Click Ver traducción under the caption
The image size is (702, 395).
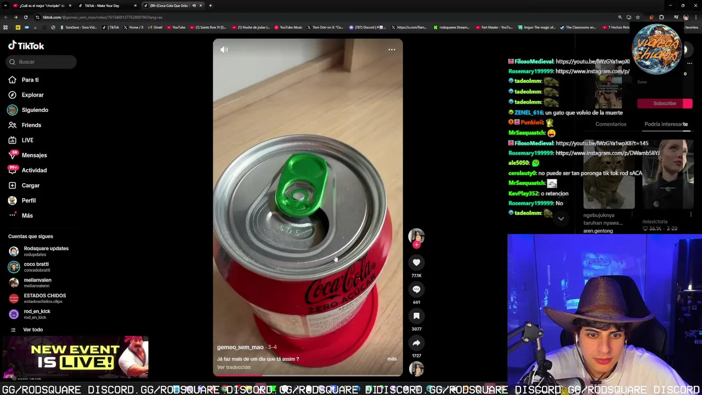click(234, 368)
